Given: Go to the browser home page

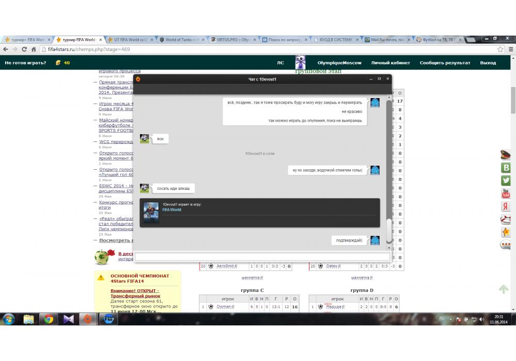Looking at the screenshot, I should point(34,50).
